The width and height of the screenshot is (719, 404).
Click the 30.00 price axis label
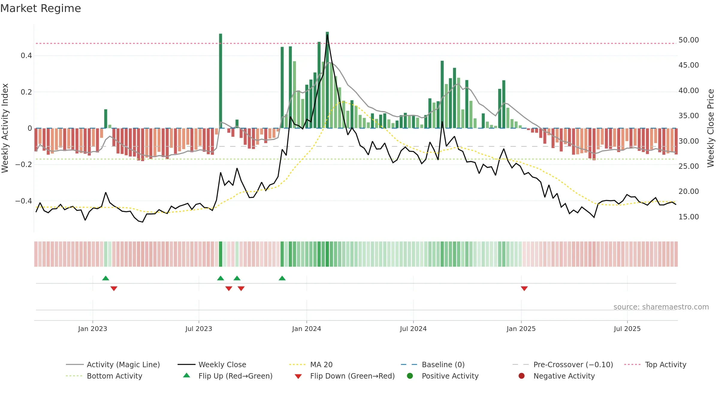click(x=689, y=141)
